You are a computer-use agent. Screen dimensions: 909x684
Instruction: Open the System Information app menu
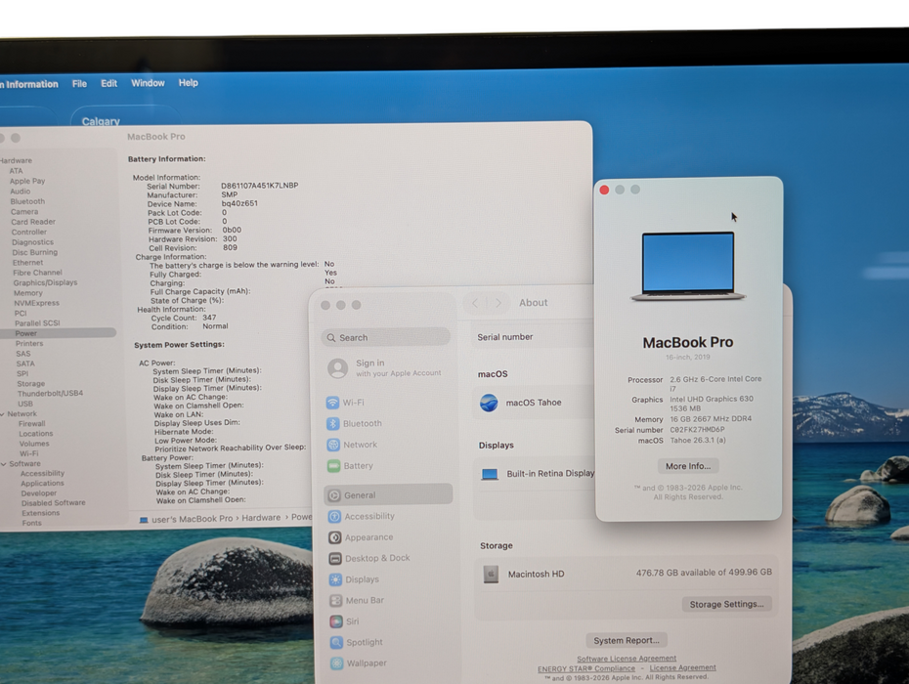[x=29, y=84]
